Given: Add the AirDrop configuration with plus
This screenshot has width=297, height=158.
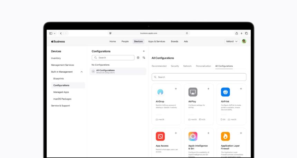Looking at the screenshot, I should 176,89.
